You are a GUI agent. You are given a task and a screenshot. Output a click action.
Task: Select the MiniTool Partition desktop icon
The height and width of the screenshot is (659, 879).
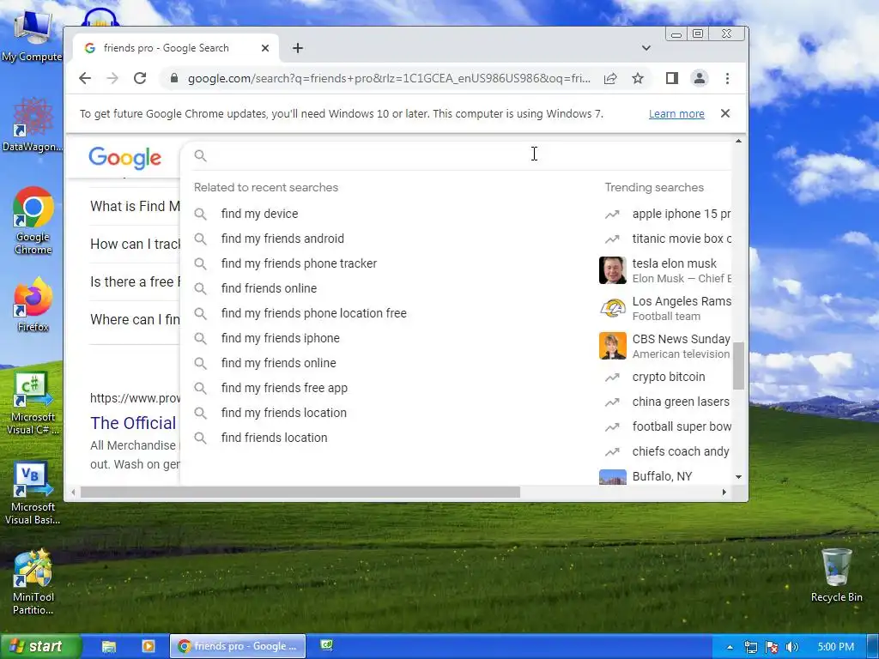click(x=33, y=583)
